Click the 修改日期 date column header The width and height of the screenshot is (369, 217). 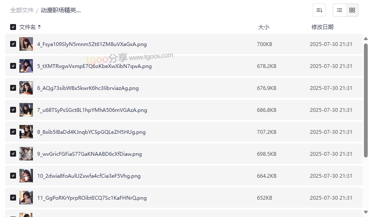tap(322, 27)
